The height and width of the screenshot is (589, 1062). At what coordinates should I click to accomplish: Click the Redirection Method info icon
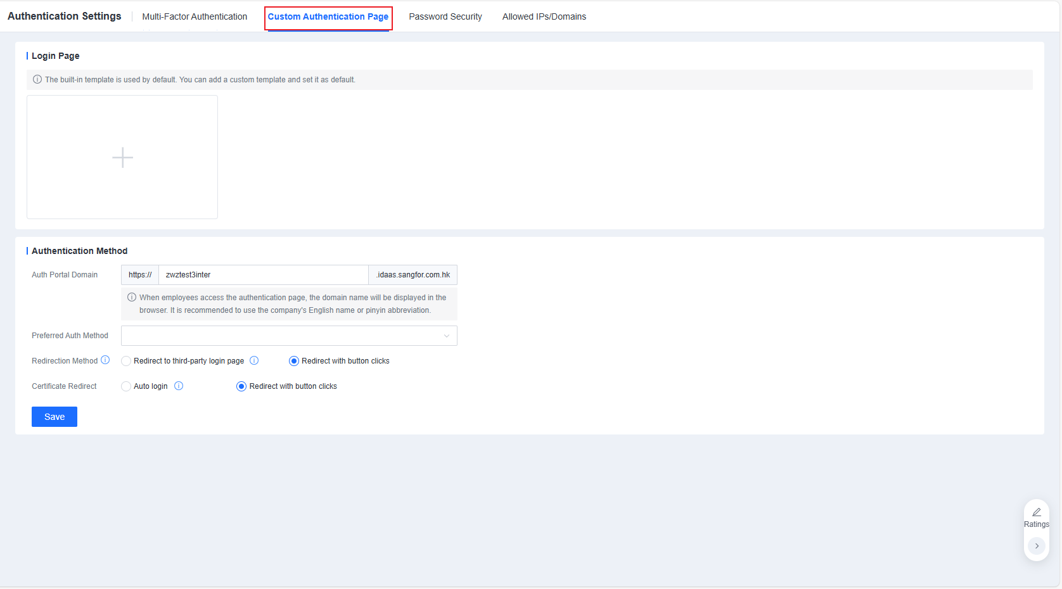pos(105,360)
